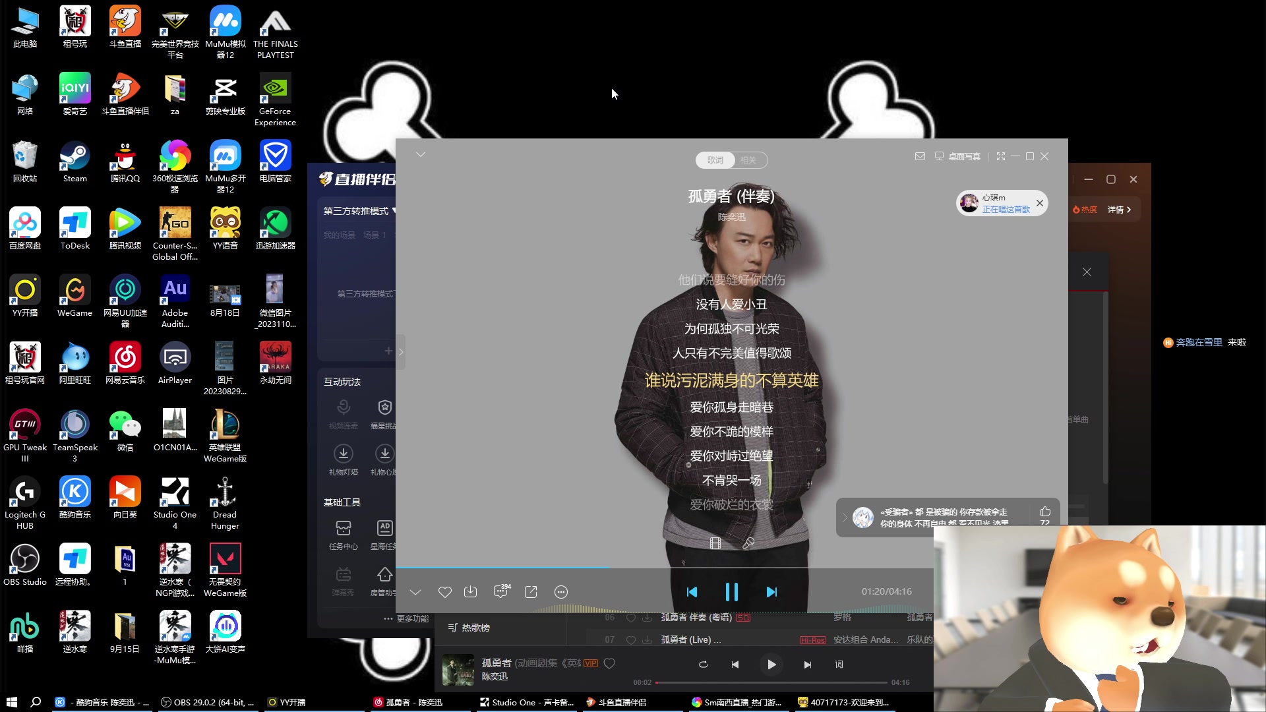Collapse lyric player with bottom-left chevron

click(x=415, y=592)
